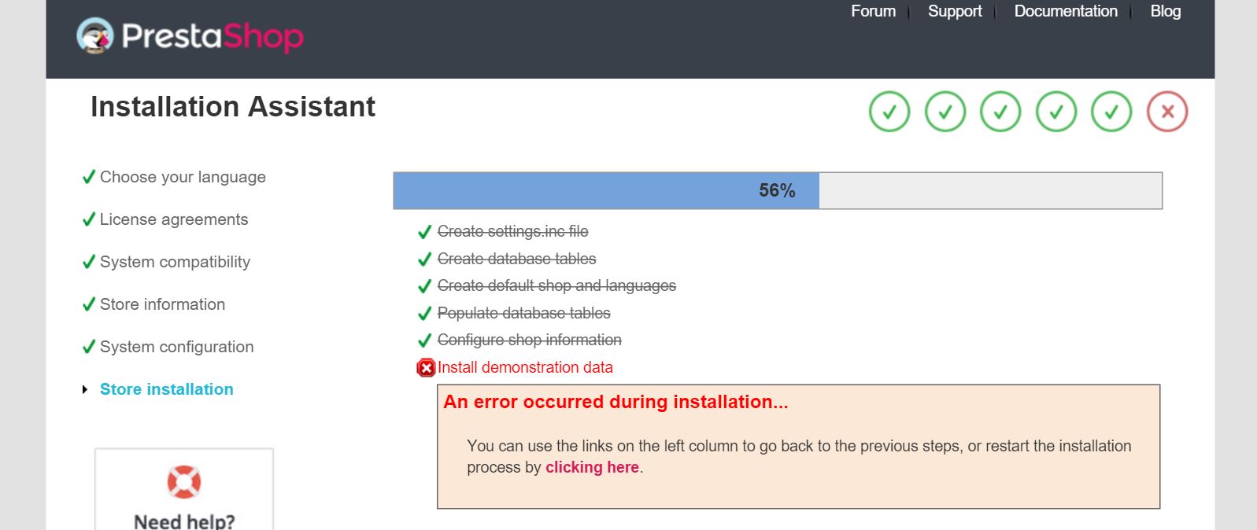Viewport: 1257px width, 530px height.
Task: Click the Install demonstration data step text
Action: click(x=525, y=367)
